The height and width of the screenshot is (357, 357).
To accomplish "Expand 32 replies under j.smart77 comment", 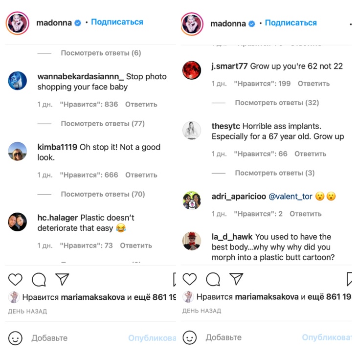I will tap(277, 103).
